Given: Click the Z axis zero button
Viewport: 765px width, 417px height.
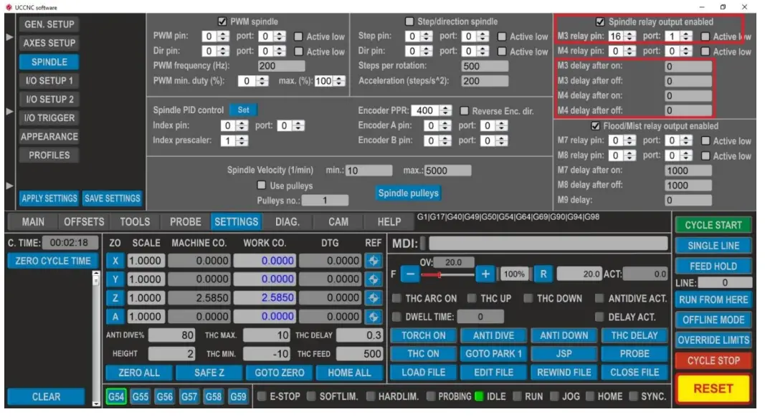Looking at the screenshot, I should (x=115, y=297).
